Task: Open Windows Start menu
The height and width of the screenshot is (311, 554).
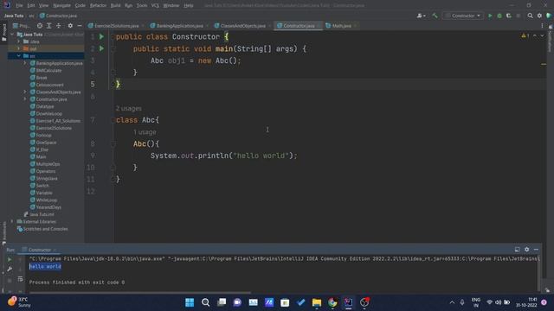Action: [x=190, y=302]
